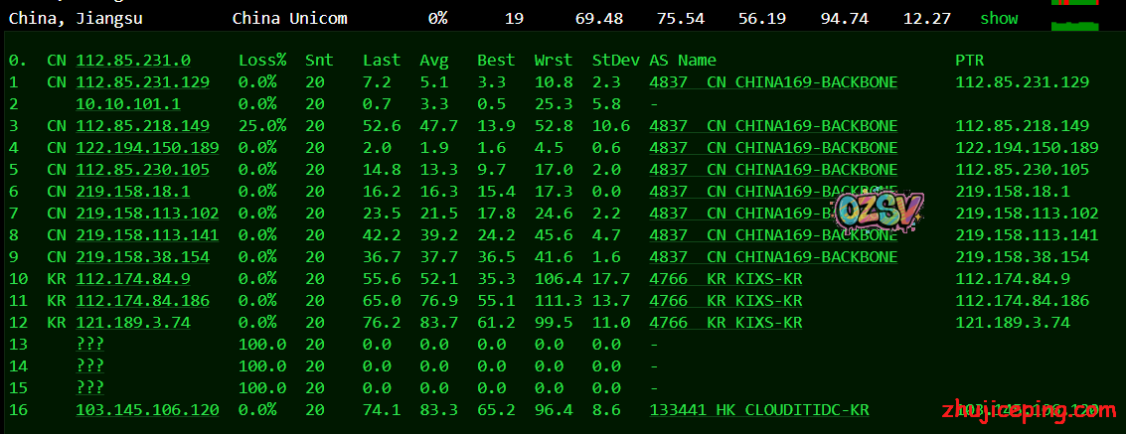Image resolution: width=1126 pixels, height=434 pixels.
Task: Open the underlined hop 12 IP 121.189.3.74
Action: [133, 323]
